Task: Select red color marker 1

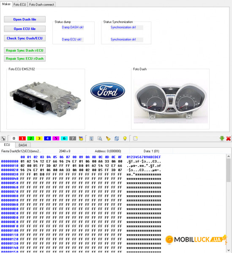Action: click(22, 138)
